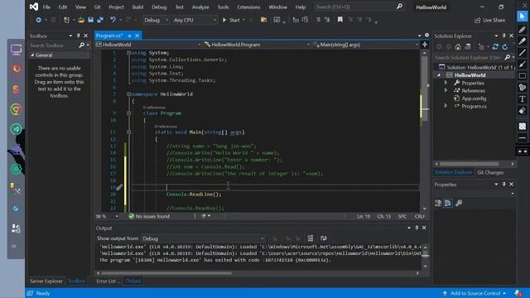Click the Navigate Backward toolbar icon
Viewport: 530px width, 298px height.
[x=39, y=20]
